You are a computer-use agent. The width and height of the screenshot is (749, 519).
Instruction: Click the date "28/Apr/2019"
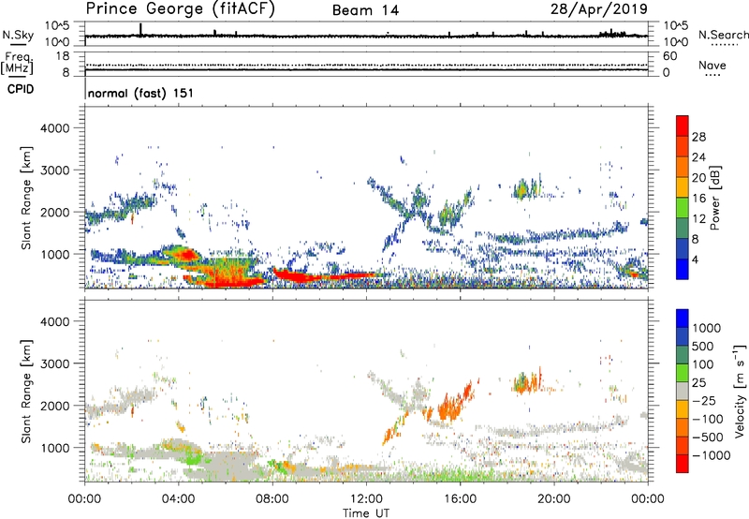(599, 9)
